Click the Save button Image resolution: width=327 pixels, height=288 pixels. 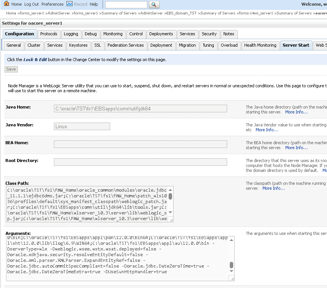tap(11, 69)
